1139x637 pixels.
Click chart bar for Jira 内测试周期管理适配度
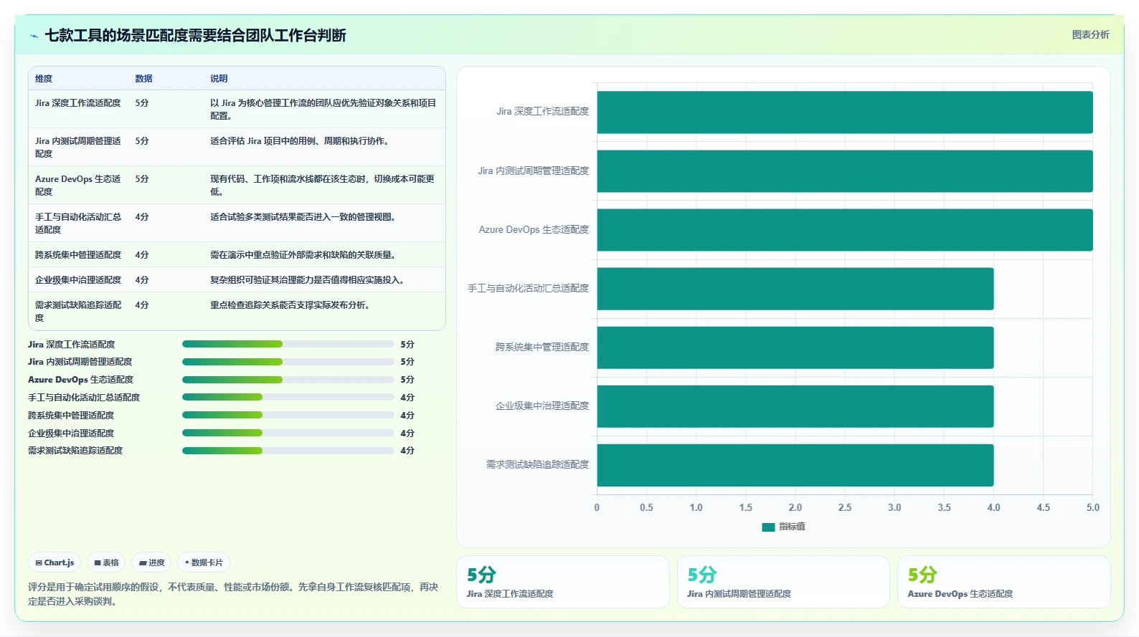pyautogui.click(x=845, y=171)
